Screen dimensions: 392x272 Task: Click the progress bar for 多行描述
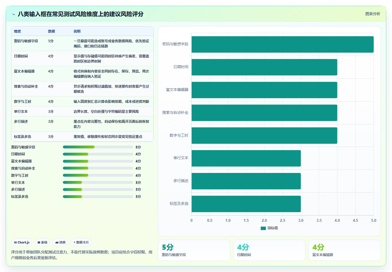(x=98, y=190)
